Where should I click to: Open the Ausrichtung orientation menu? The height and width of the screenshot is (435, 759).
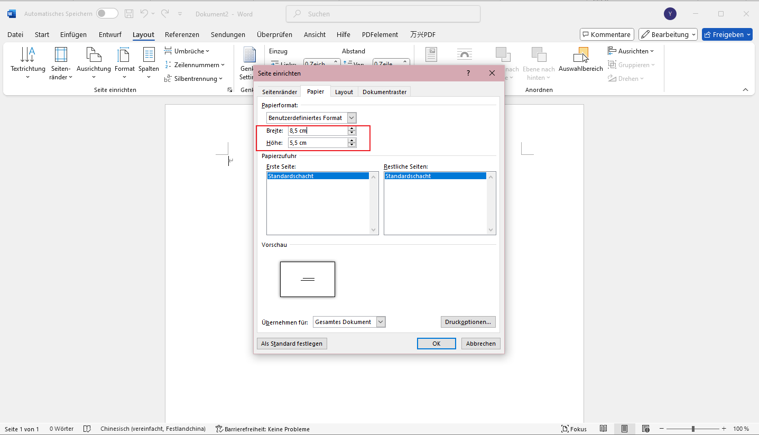94,63
